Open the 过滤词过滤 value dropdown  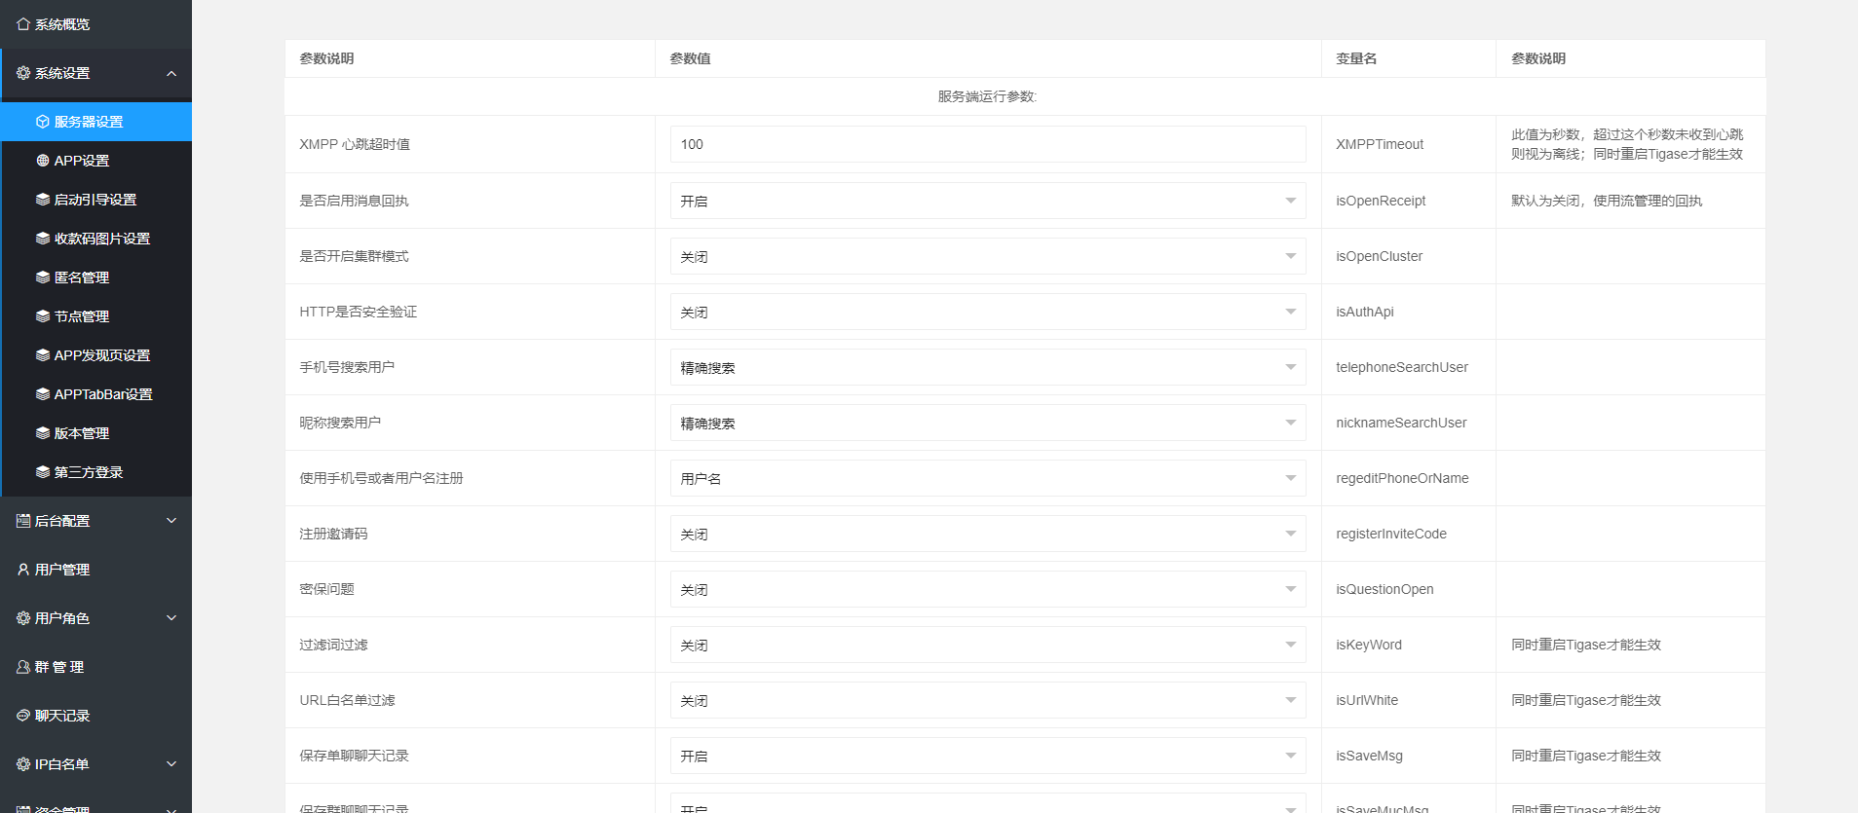tap(988, 645)
